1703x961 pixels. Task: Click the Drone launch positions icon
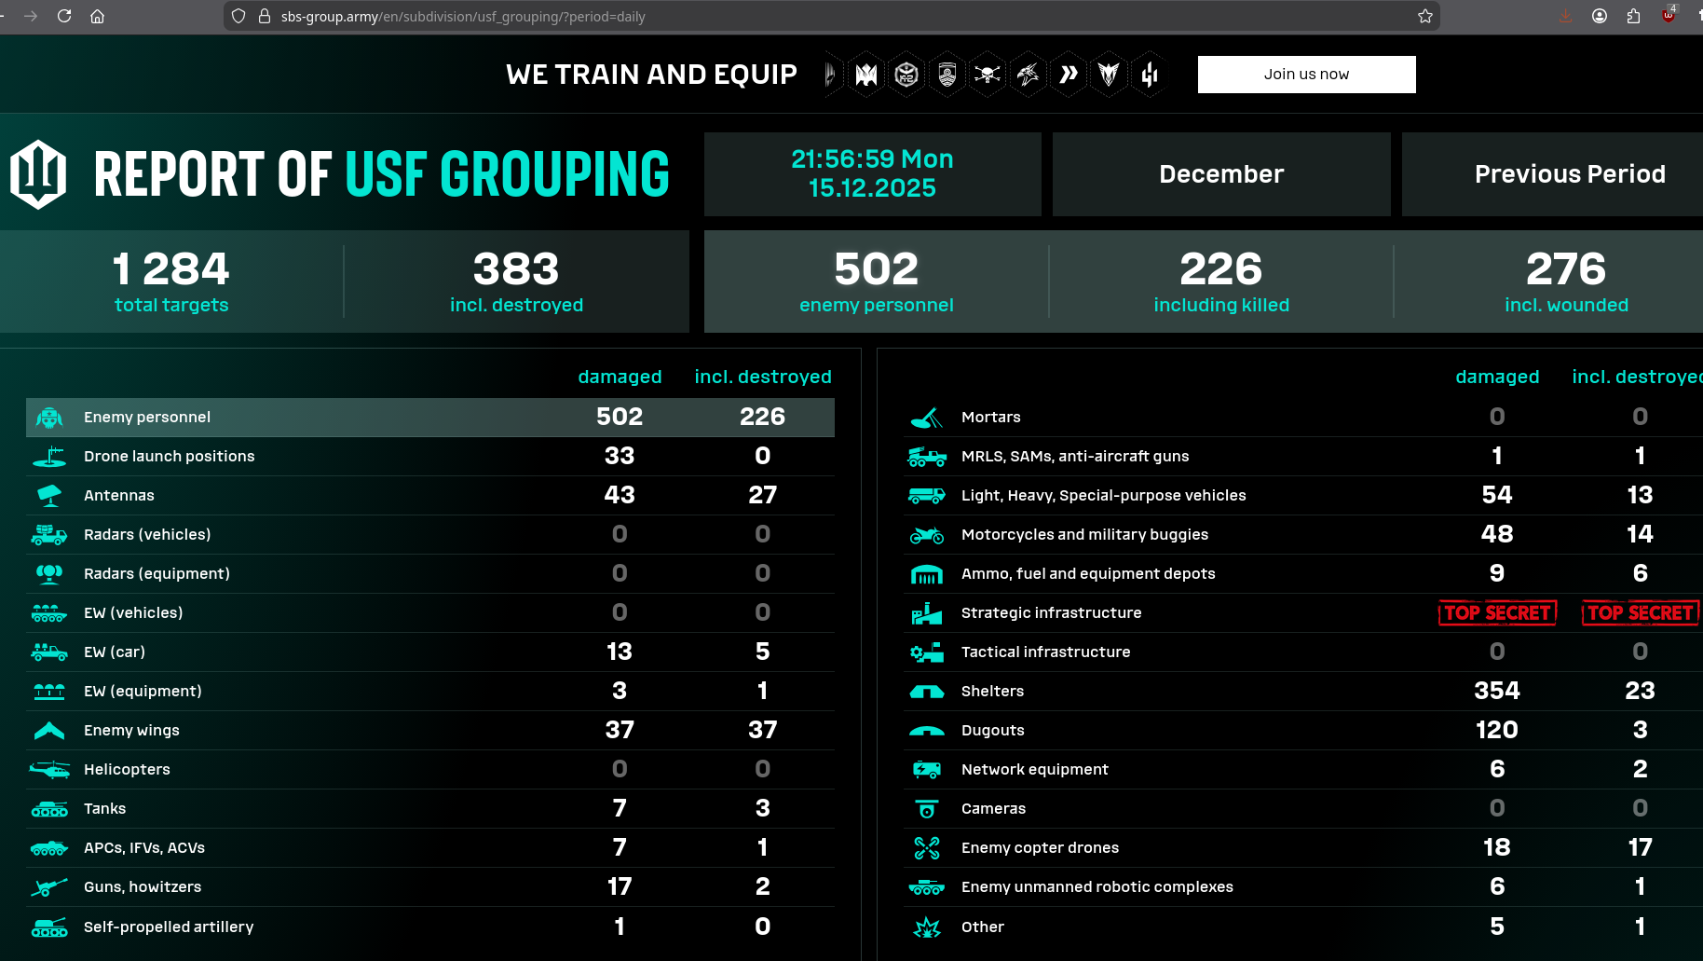[x=49, y=457]
